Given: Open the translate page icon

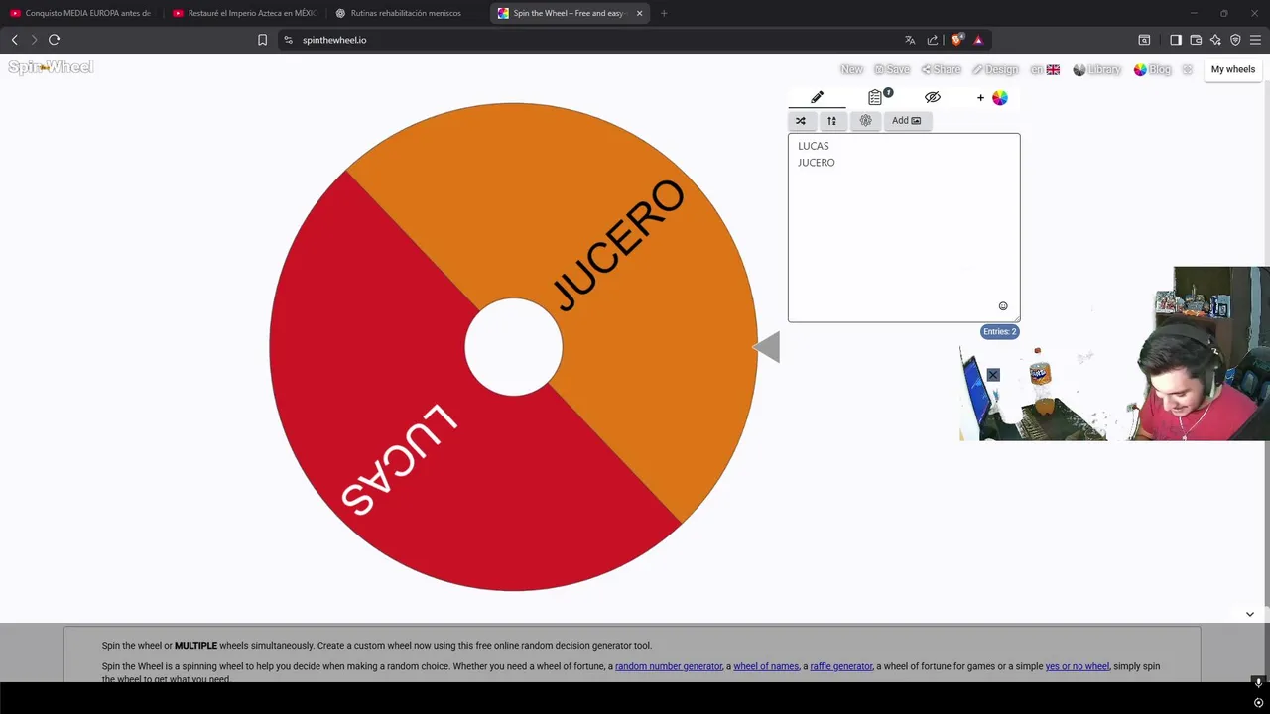Looking at the screenshot, I should [x=910, y=40].
